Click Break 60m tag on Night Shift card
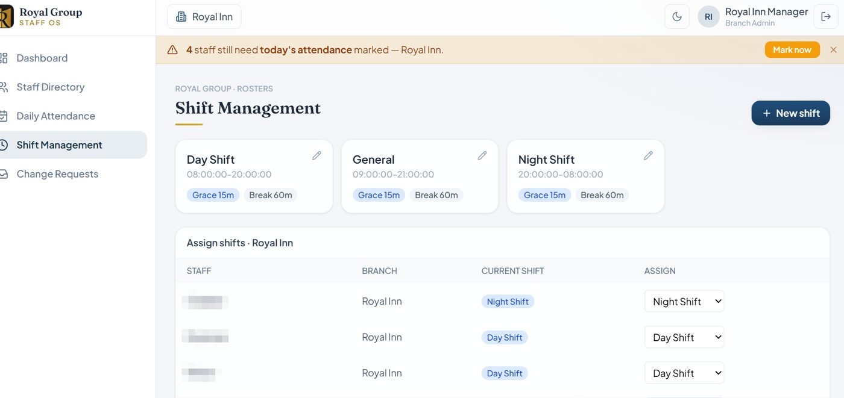 point(602,195)
